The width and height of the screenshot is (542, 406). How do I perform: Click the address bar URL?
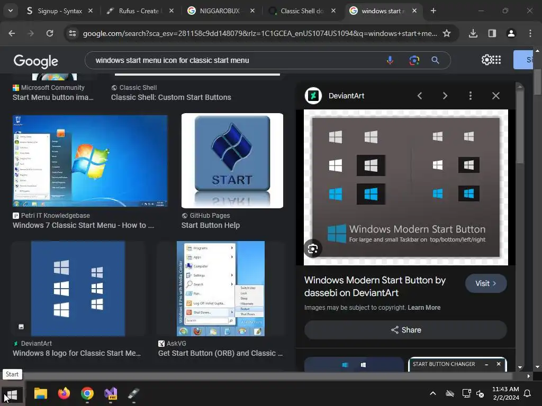[x=260, y=33]
